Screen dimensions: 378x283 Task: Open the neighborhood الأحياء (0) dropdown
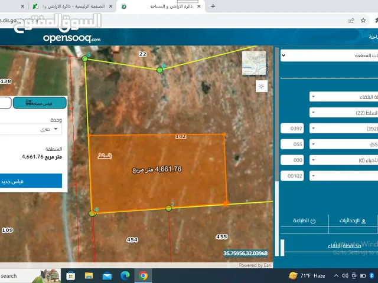(x=344, y=160)
